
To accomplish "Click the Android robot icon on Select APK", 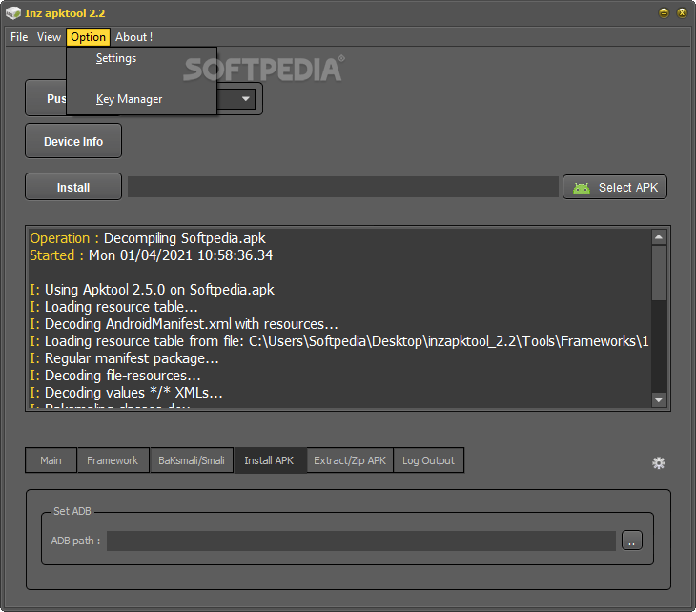I will tap(581, 188).
